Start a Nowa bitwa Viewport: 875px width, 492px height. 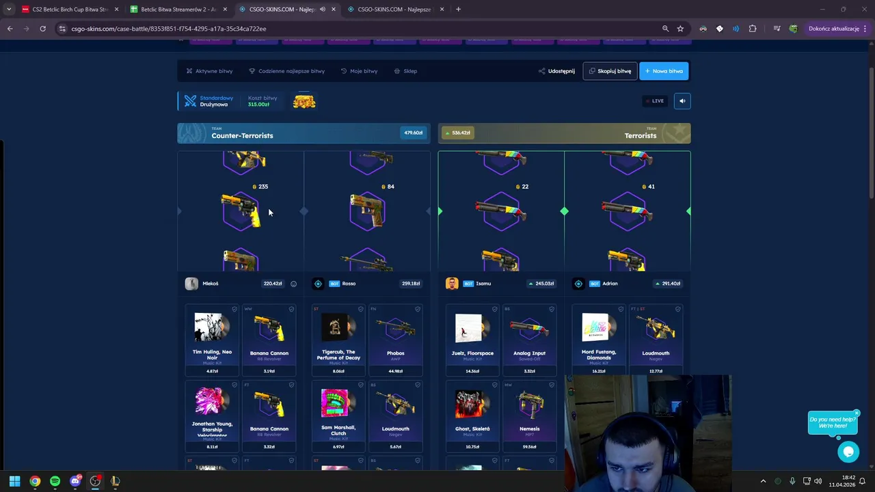[x=664, y=71]
